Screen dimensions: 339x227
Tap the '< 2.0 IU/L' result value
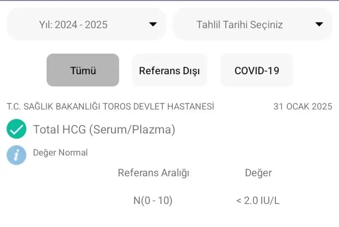(x=258, y=201)
